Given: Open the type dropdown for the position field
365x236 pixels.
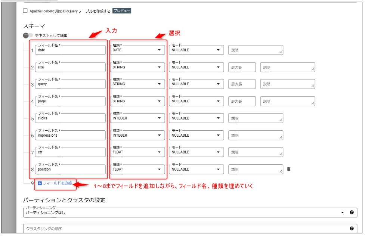Looking at the screenshot, I should pos(137,170).
